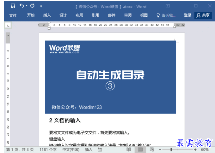This screenshot has height=153, width=215.
Task: Switch to Web Layout view
Action: coord(152,150)
